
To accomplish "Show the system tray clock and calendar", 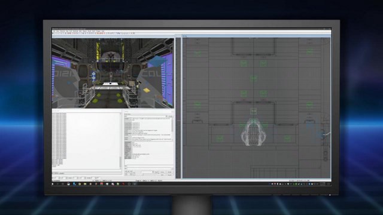I will [x=323, y=184].
